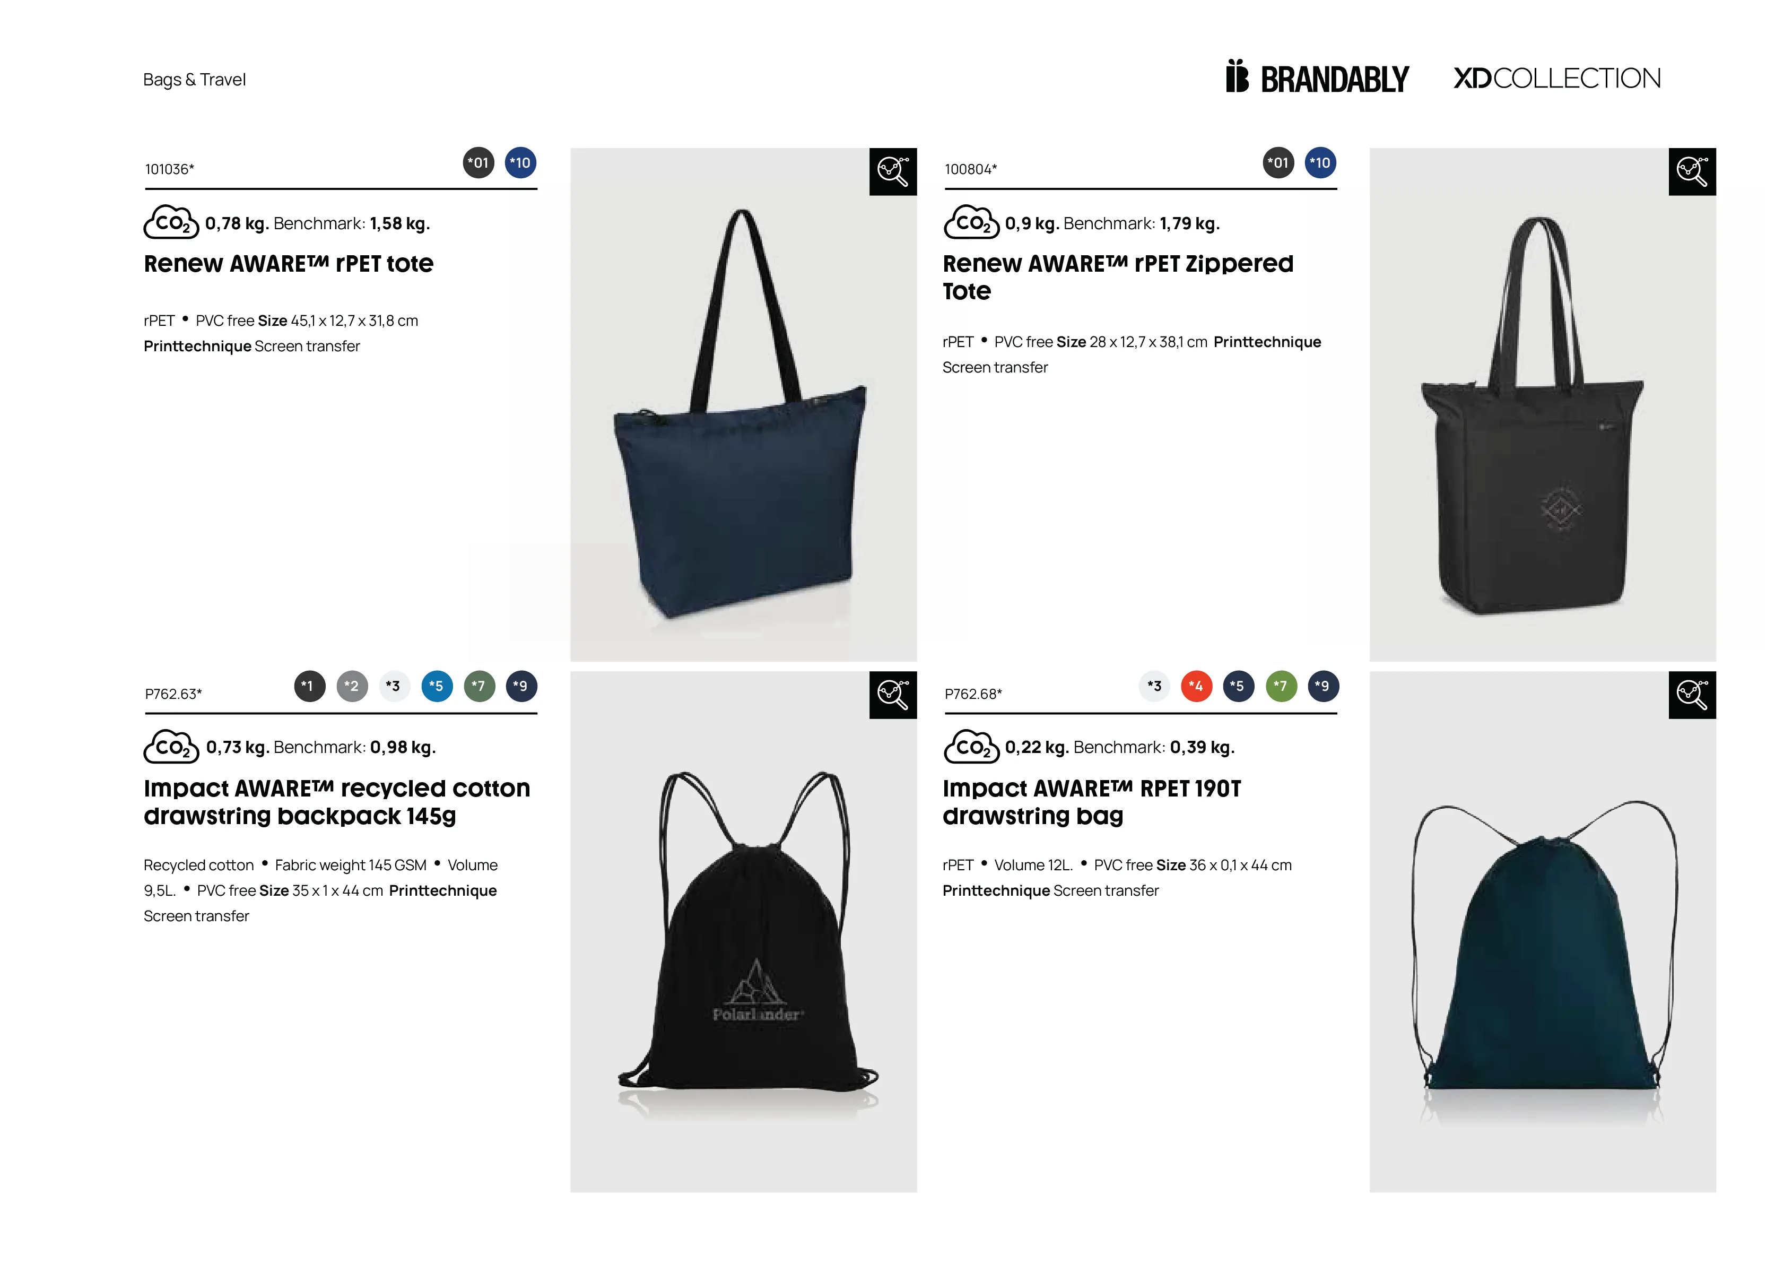The image size is (1775, 1264).
Task: Choose blue *5 swatch for P762.63
Action: coord(437,687)
